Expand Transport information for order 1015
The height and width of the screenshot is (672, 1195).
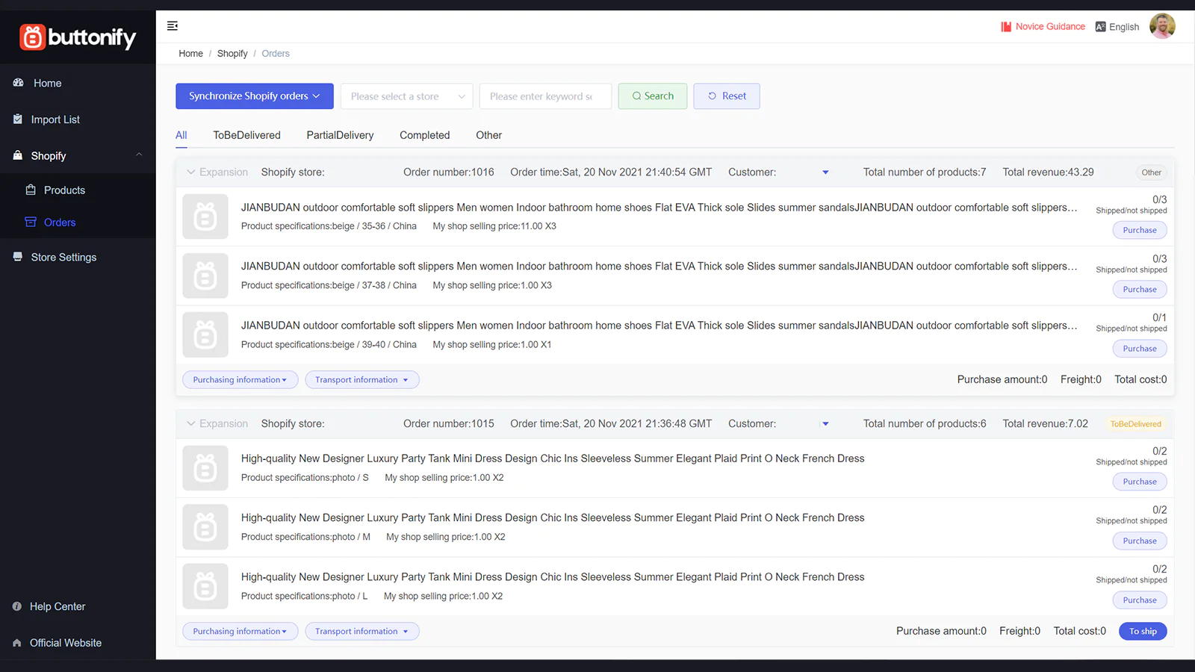point(362,632)
